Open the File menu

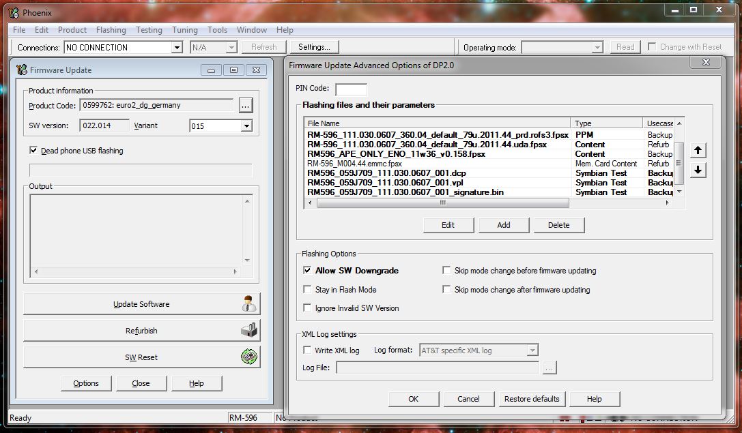[x=19, y=30]
